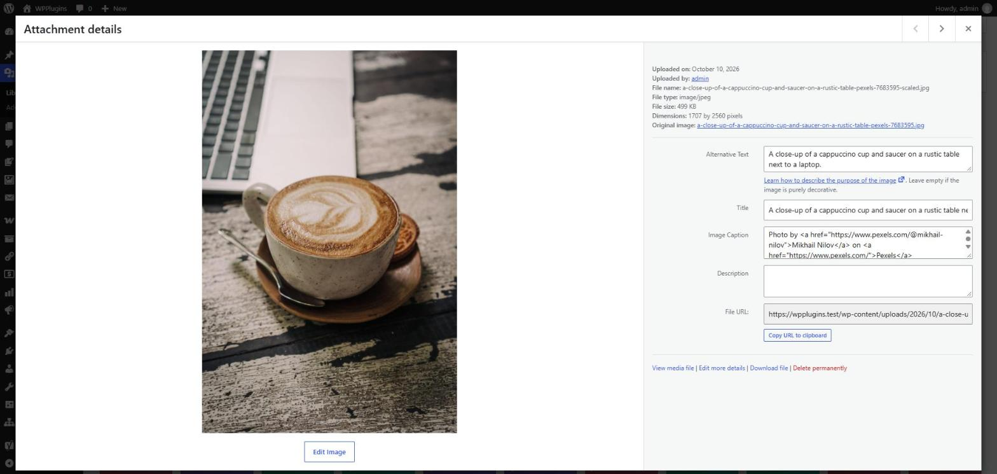This screenshot has height=474, width=997.
Task: Click Edit more details link
Action: click(x=722, y=368)
